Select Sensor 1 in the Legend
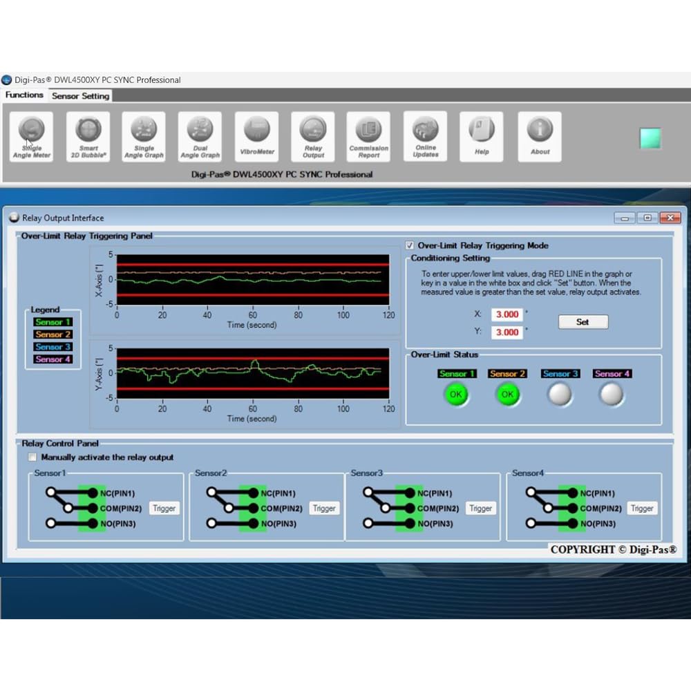This screenshot has width=691, height=691. [x=53, y=322]
